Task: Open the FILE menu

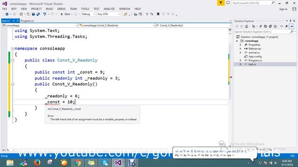Action: pos(5,9)
